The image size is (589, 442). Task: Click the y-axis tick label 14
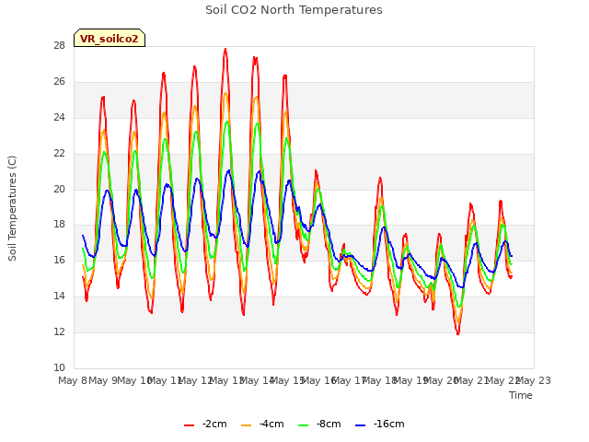pyautogui.click(x=59, y=297)
